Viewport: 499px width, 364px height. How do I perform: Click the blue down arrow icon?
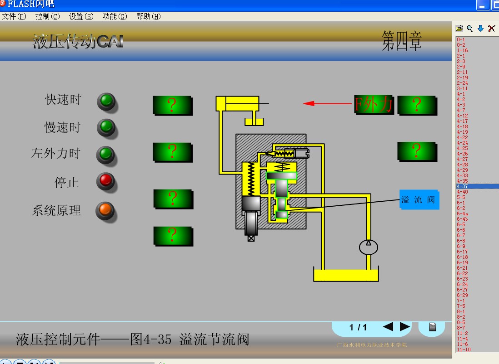click(x=480, y=29)
